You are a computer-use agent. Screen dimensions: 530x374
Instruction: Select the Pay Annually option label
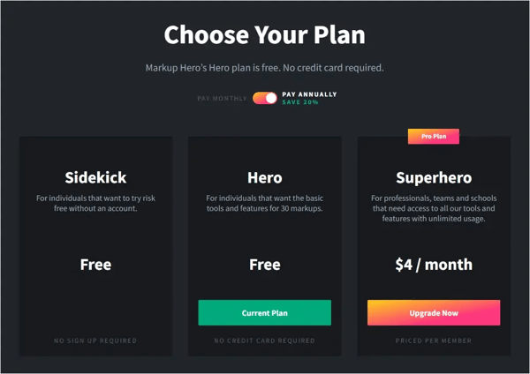point(309,94)
